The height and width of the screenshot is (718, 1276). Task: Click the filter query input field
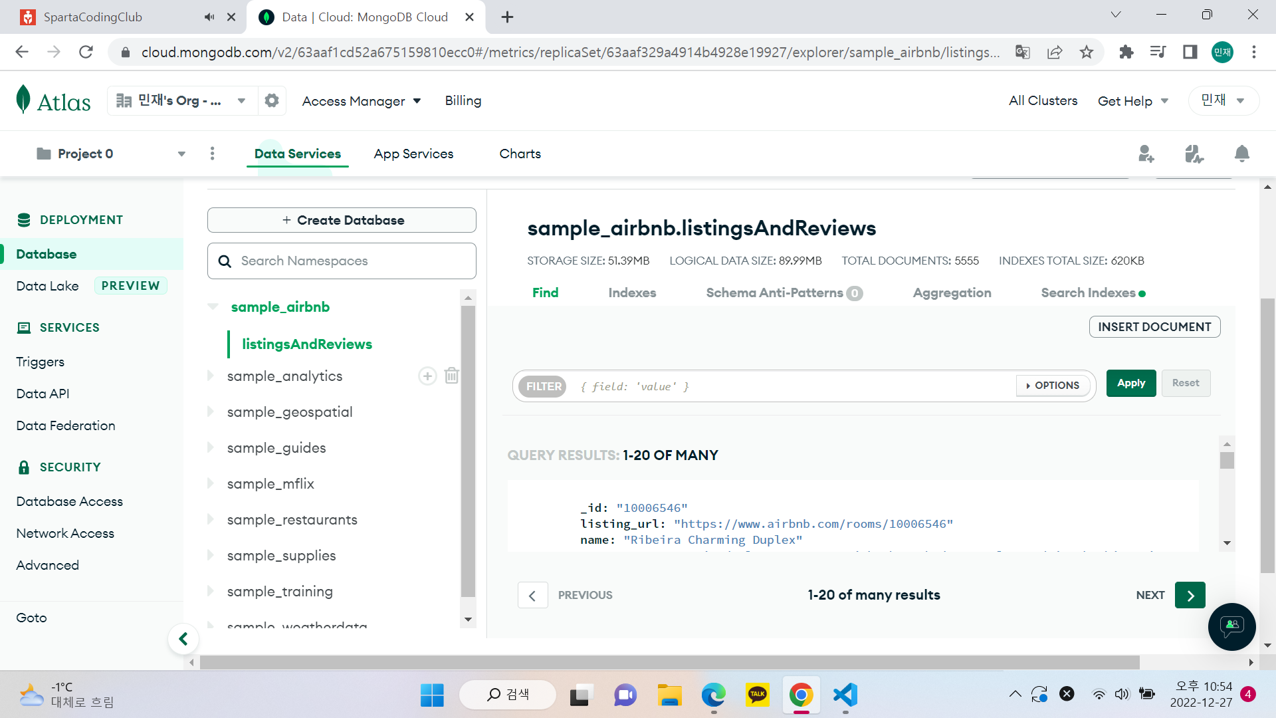(x=794, y=386)
